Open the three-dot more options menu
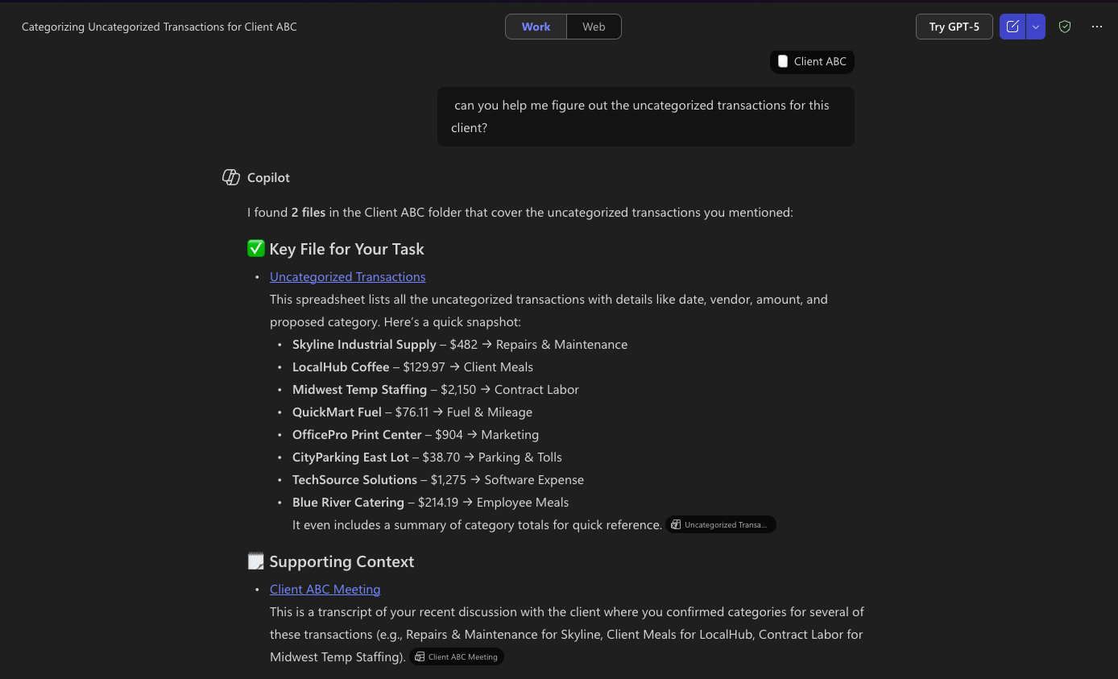 coord(1097,27)
